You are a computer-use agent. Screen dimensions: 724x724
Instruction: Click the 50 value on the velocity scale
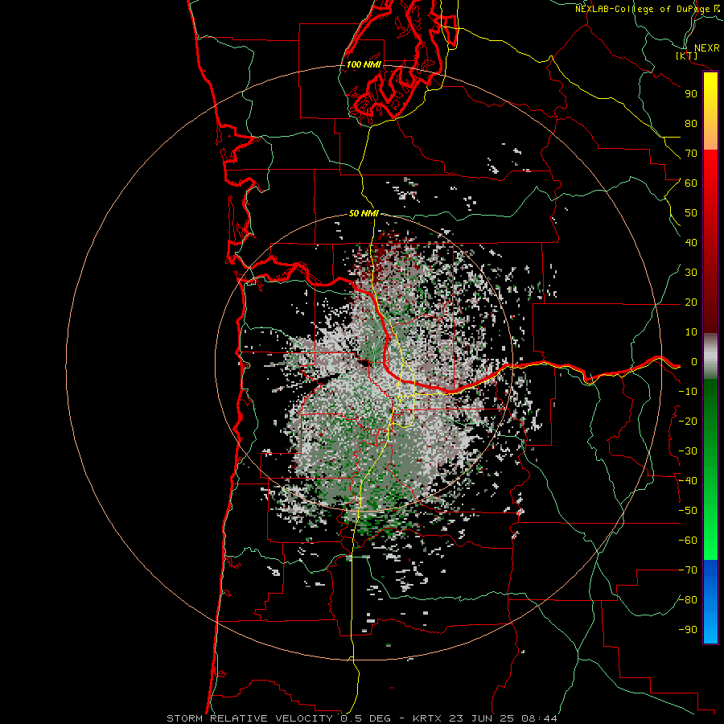coord(691,213)
